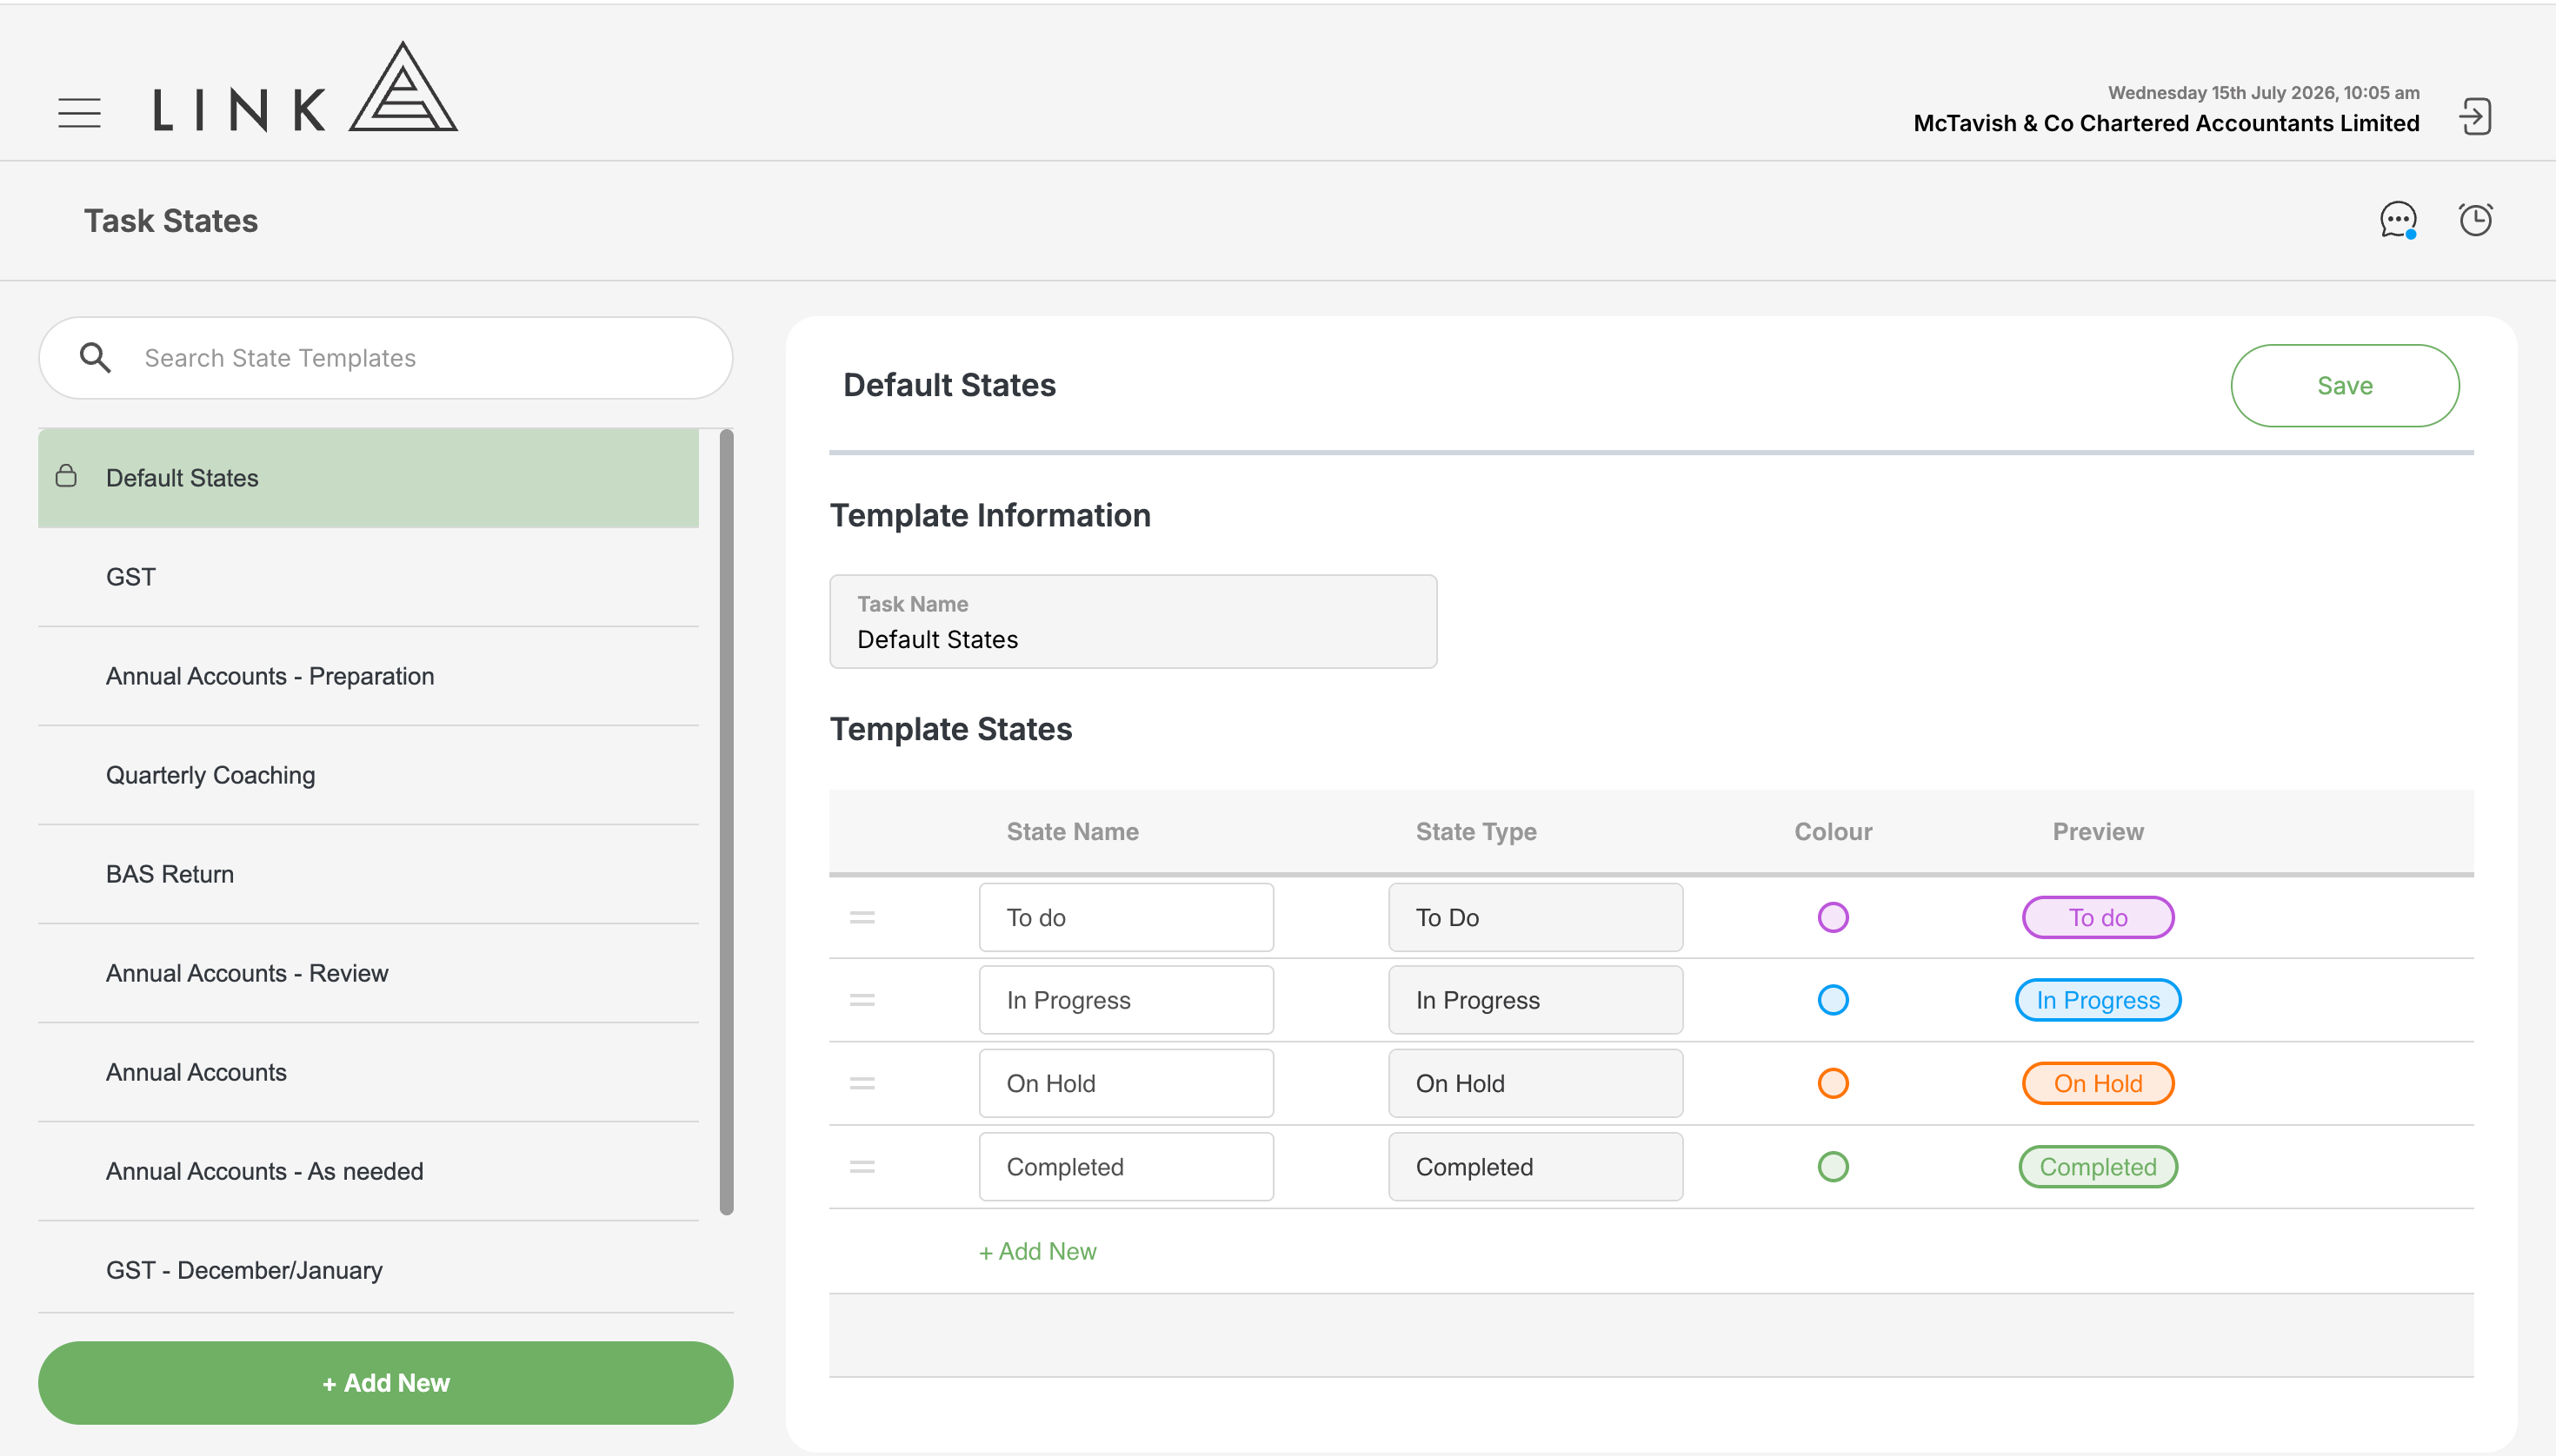The image size is (2556, 1456).
Task: Grab the drag handle for In Progress row
Action: click(862, 1000)
